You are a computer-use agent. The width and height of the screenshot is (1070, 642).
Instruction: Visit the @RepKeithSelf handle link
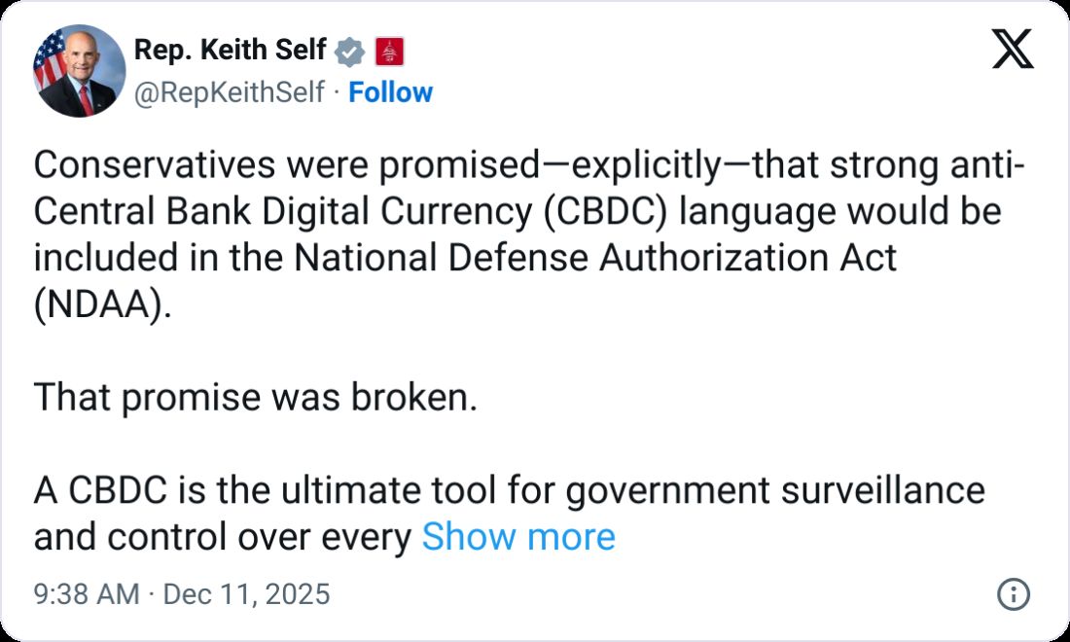click(229, 92)
